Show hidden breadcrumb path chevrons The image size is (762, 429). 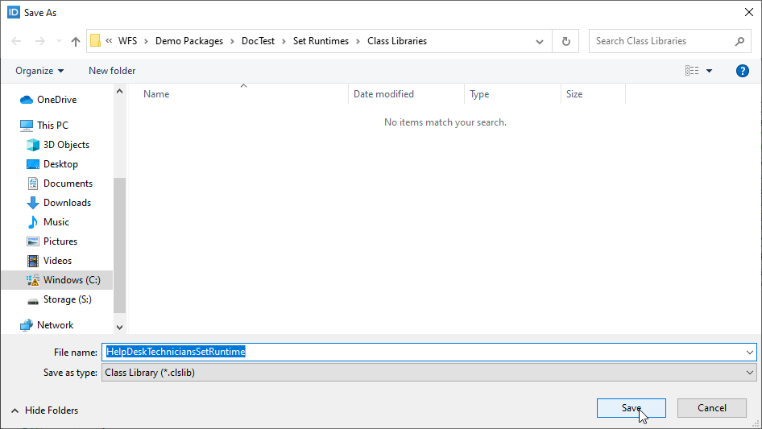point(109,41)
